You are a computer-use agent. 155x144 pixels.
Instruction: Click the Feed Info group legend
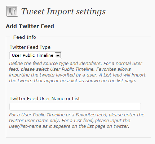(25, 37)
